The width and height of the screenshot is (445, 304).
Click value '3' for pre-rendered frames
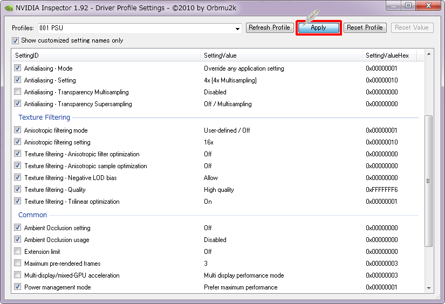(206, 264)
